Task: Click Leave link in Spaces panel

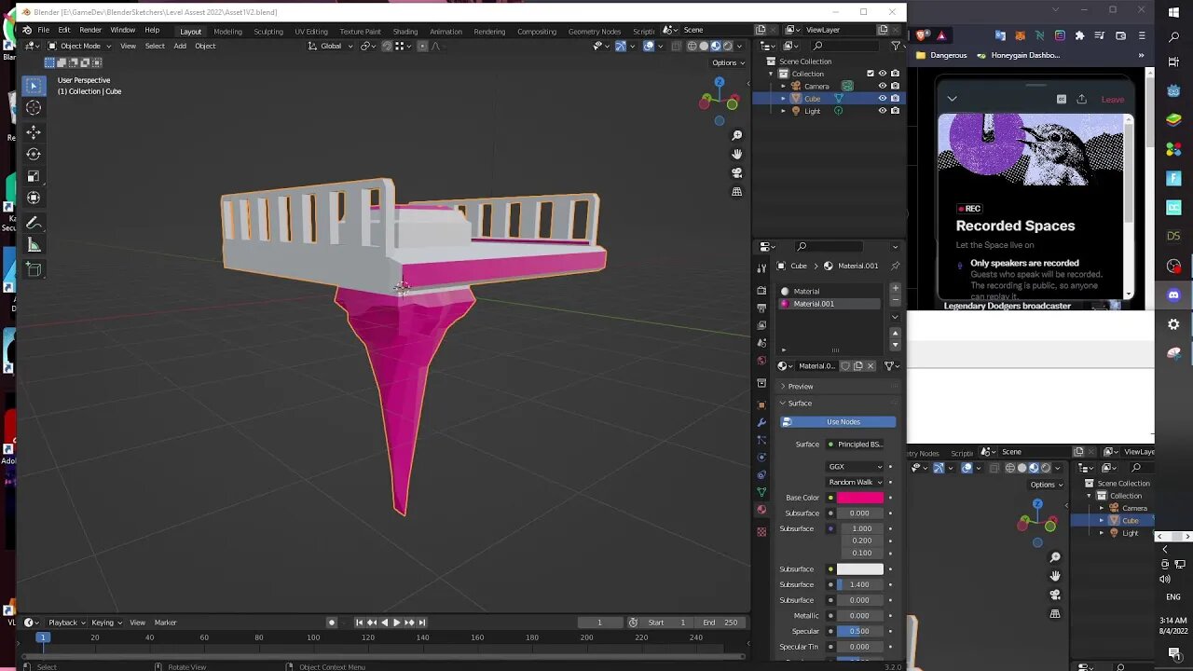Action: point(1113,100)
